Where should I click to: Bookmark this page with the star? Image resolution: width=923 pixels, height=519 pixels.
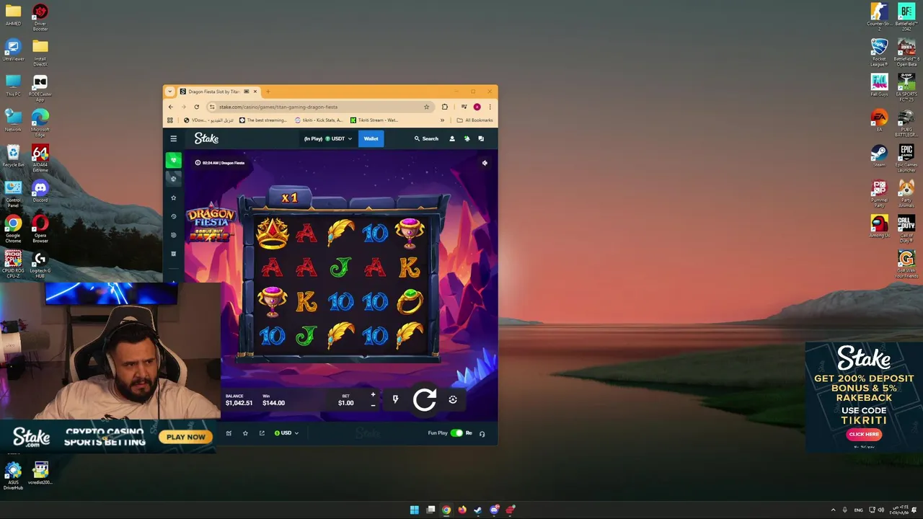[426, 107]
